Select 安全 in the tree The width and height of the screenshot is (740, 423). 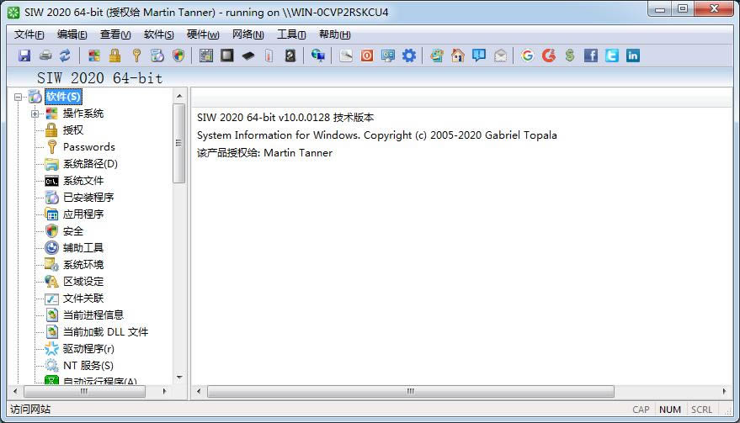(73, 231)
